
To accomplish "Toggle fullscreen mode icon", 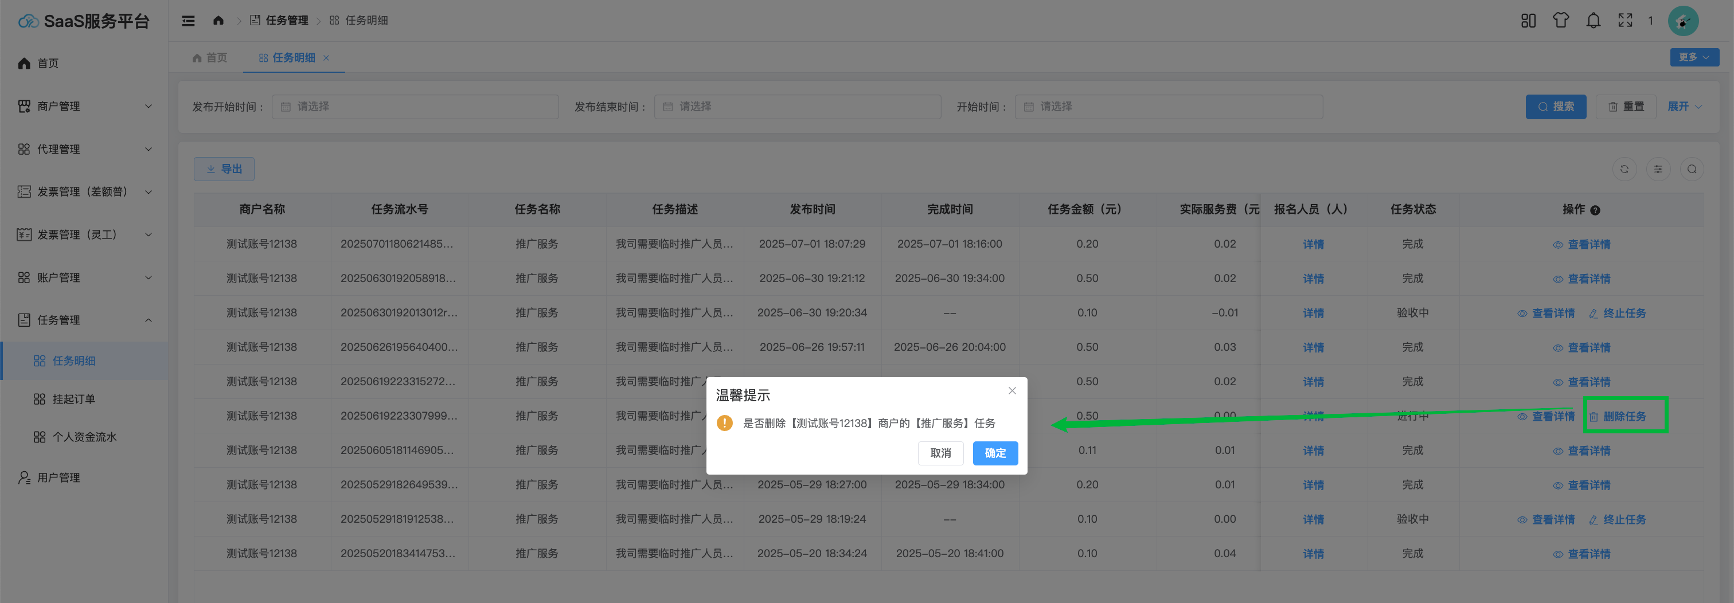I will point(1625,21).
